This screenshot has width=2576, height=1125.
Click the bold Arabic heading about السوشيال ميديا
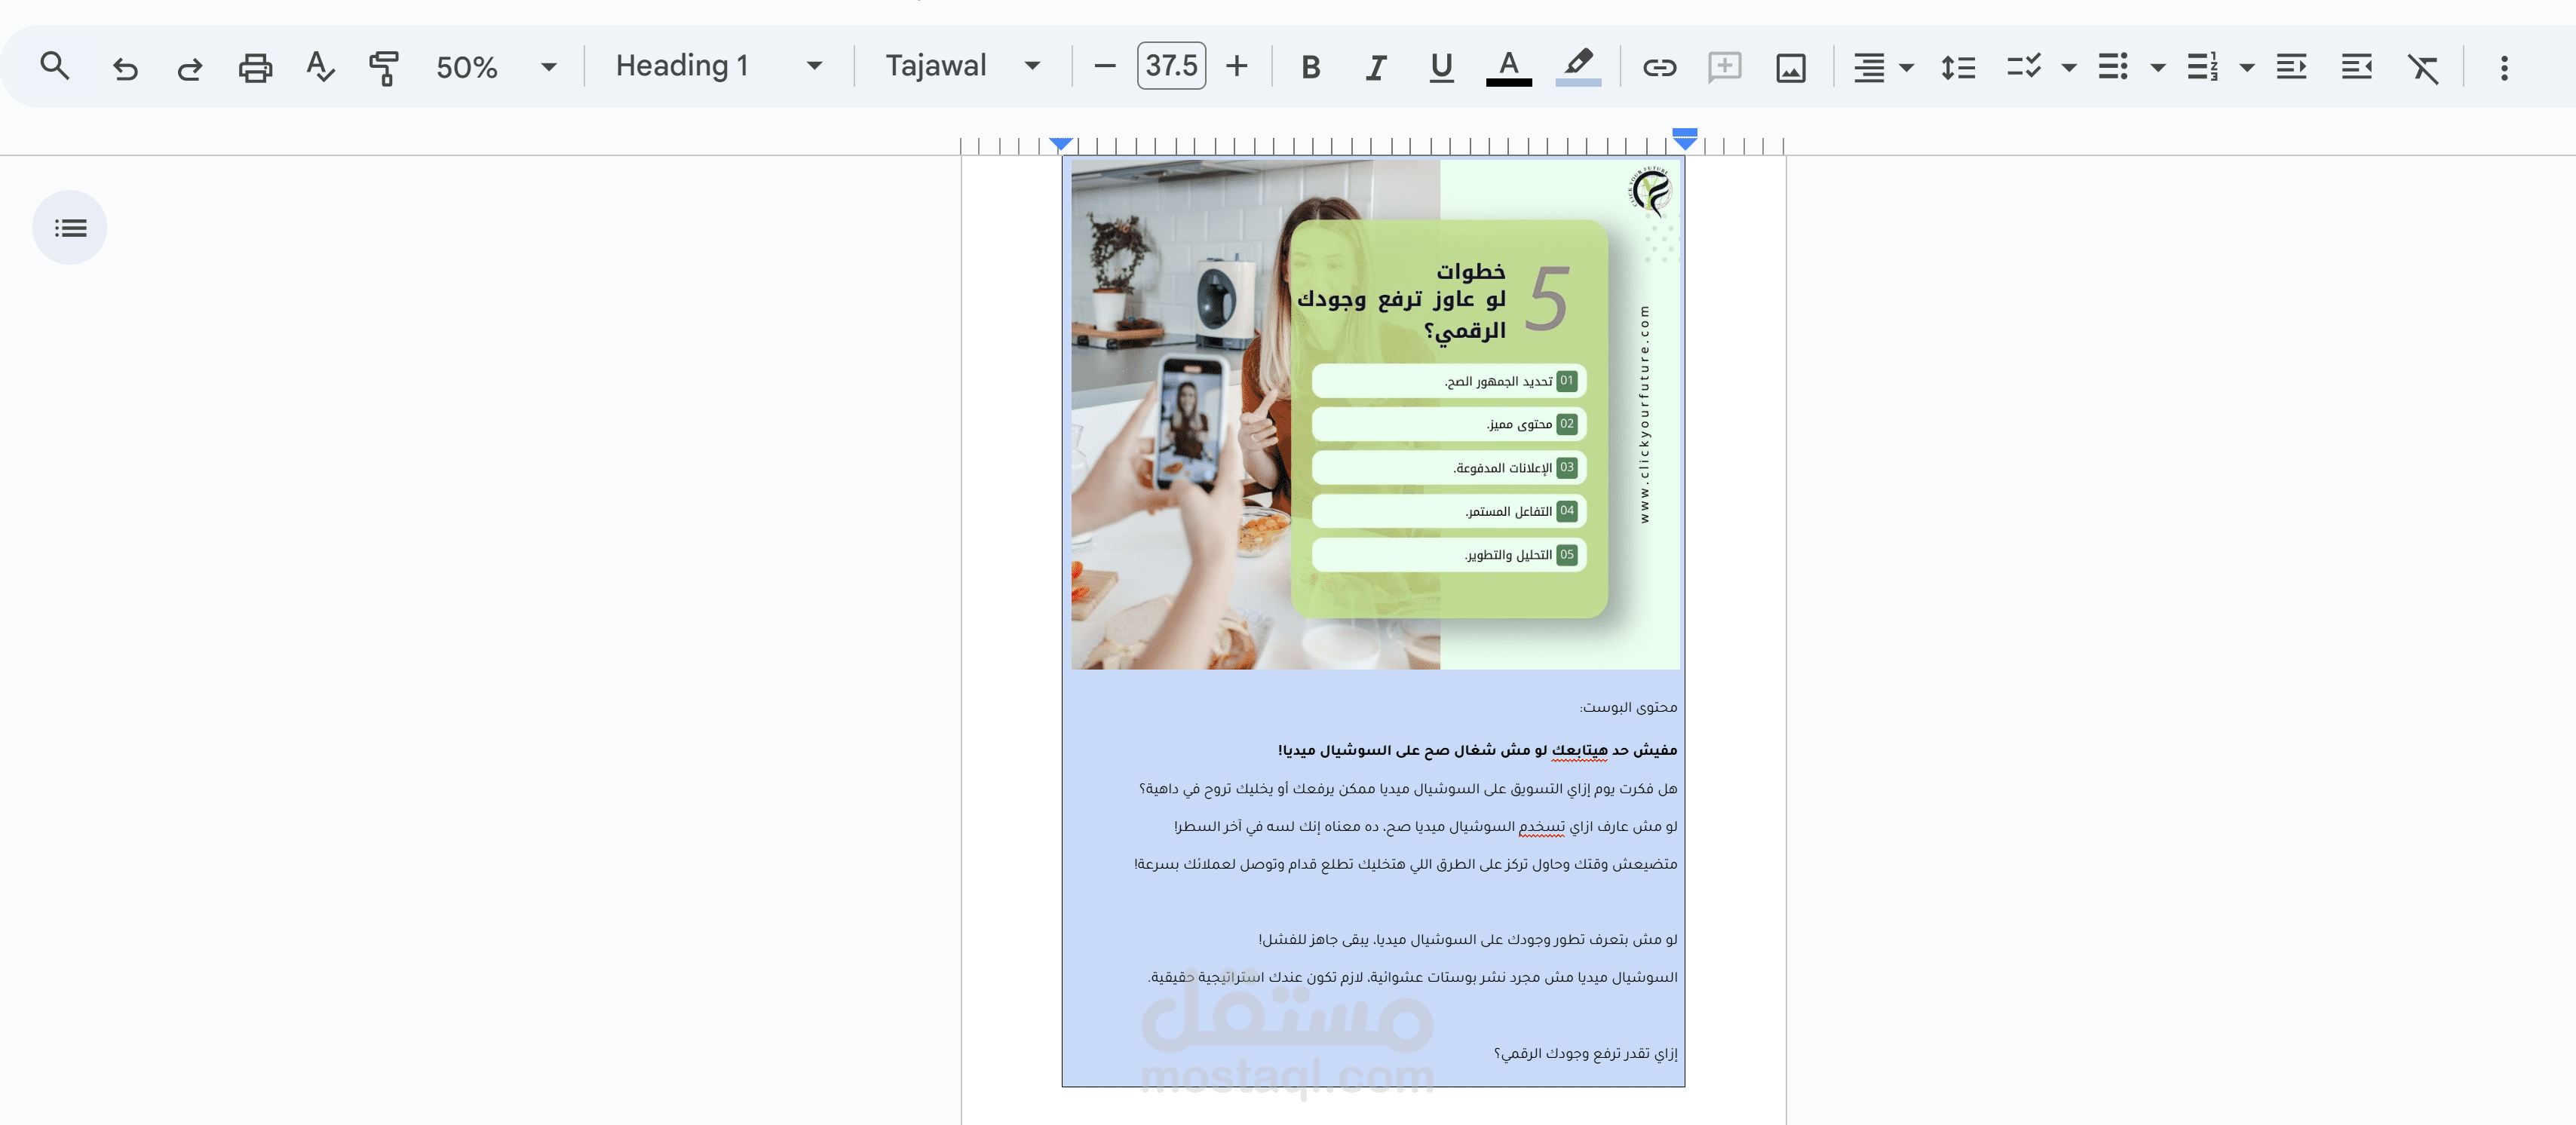pos(1477,750)
